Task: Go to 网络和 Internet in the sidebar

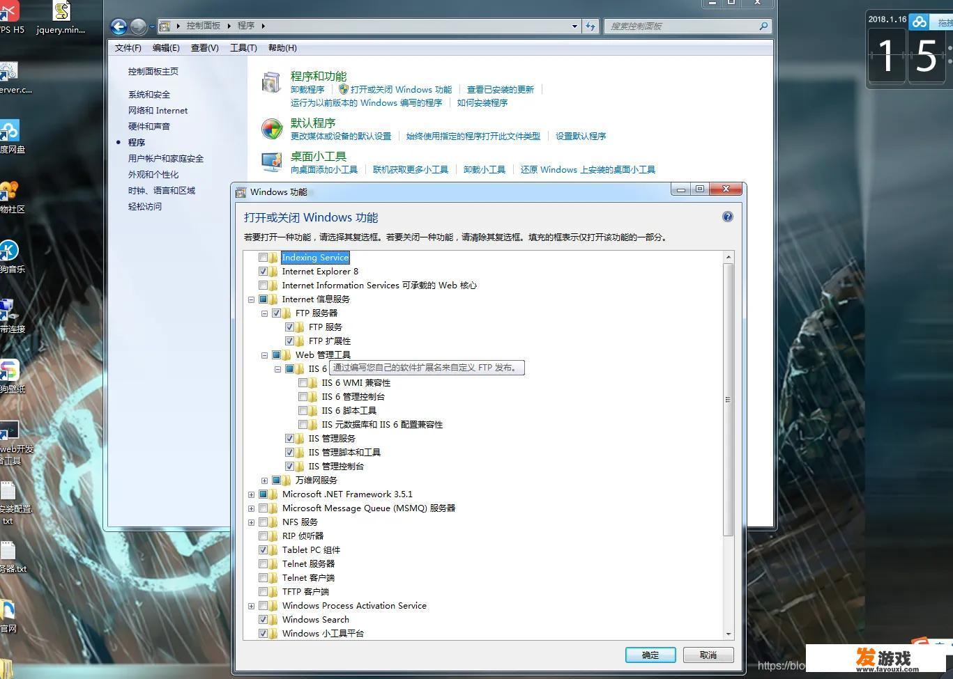Action: coord(158,111)
